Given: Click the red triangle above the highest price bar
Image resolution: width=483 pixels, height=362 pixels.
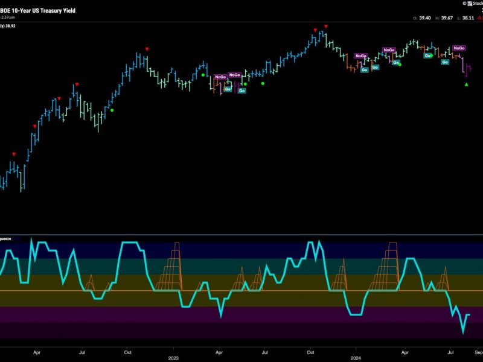Looking at the screenshot, I should 326,27.
